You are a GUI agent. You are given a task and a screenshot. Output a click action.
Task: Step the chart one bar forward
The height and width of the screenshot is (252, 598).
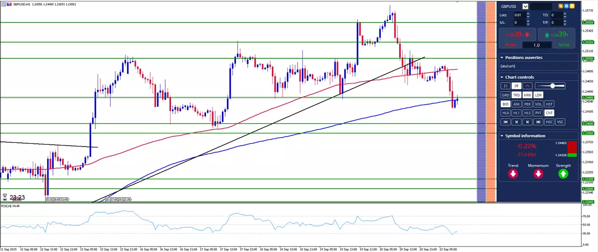[x=527, y=122]
